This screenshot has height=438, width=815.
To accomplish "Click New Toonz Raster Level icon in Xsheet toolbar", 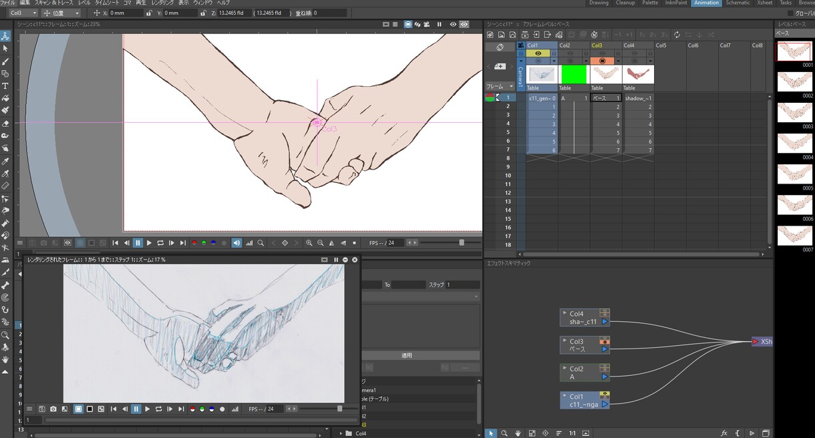I will pos(490,35).
